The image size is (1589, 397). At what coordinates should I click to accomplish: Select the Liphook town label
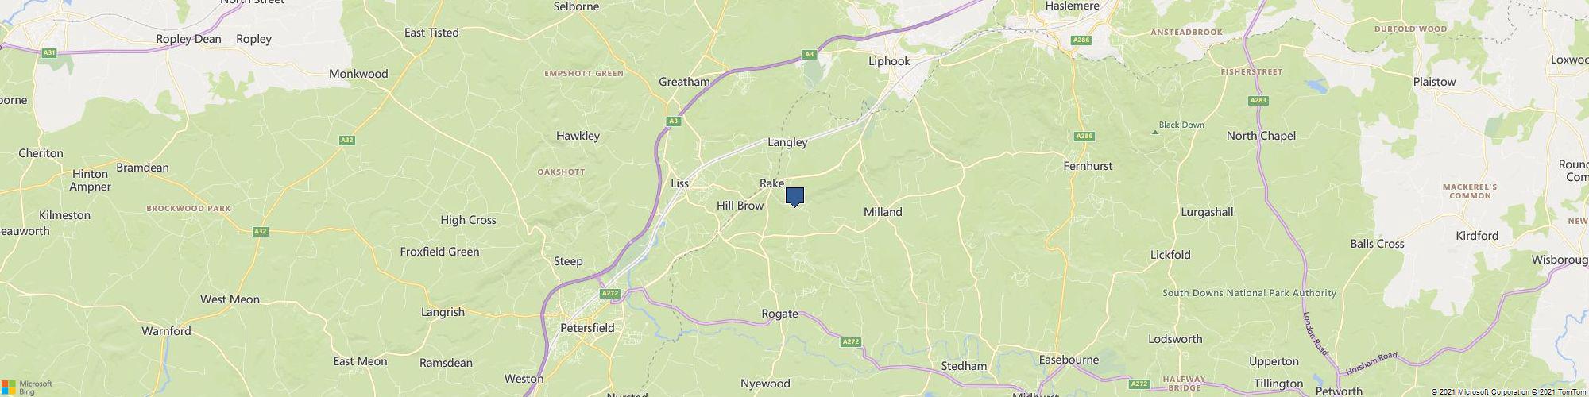coord(889,60)
